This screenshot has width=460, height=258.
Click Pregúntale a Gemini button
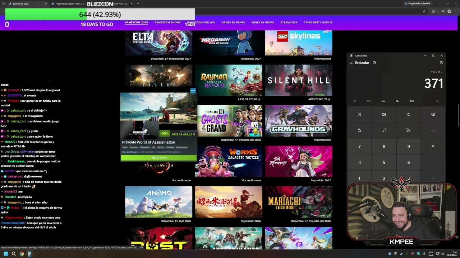click(417, 4)
